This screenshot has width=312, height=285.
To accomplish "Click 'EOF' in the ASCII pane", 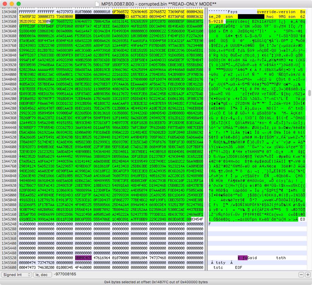I will 239,267.
